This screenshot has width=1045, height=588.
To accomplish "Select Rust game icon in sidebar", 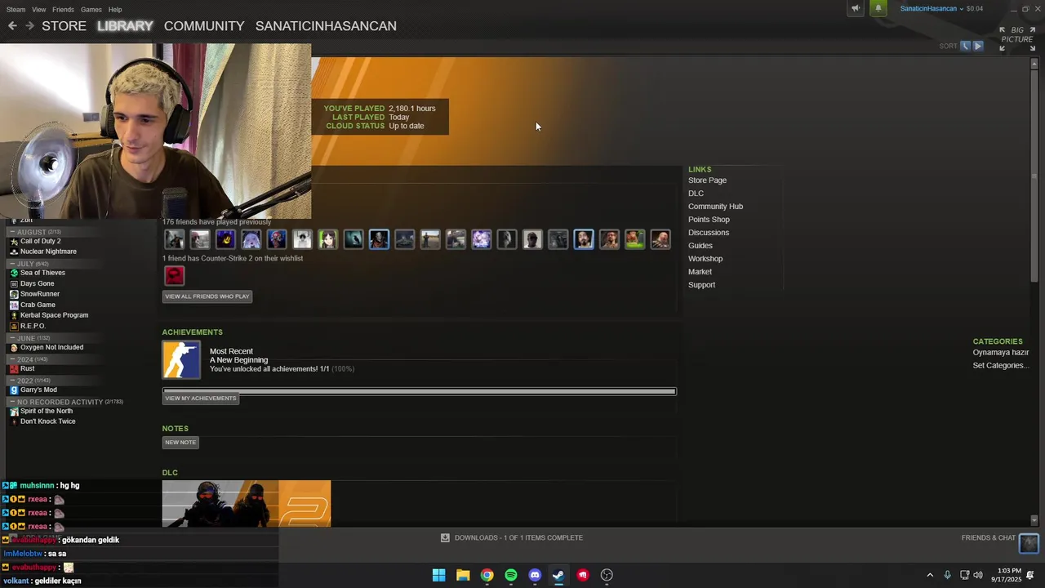I will [x=14, y=368].
